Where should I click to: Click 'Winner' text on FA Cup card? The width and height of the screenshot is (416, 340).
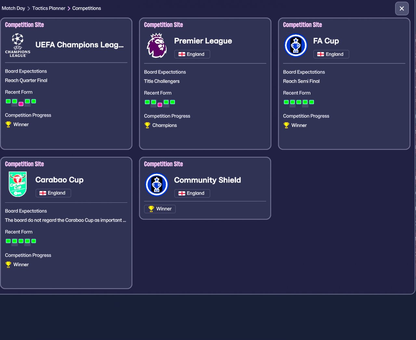(x=299, y=125)
